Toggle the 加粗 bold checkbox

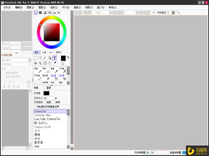[45, 102]
